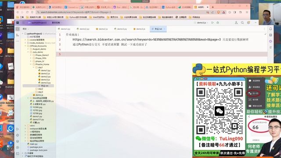This screenshot has height=158, width=281.
Task: Collapse the July_demo folder
Action: 28,52
